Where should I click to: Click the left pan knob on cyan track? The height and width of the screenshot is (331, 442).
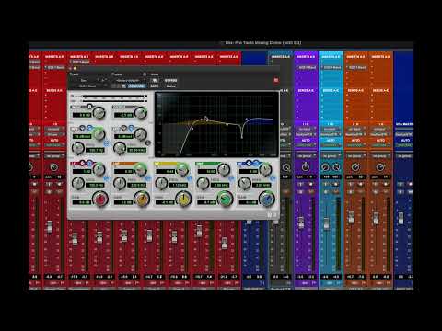pyautogui.click(x=325, y=167)
